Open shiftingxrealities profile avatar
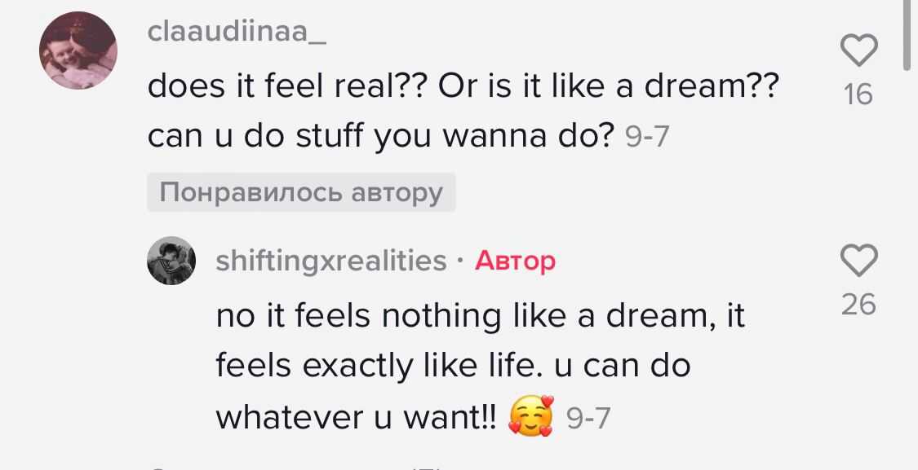 171,261
